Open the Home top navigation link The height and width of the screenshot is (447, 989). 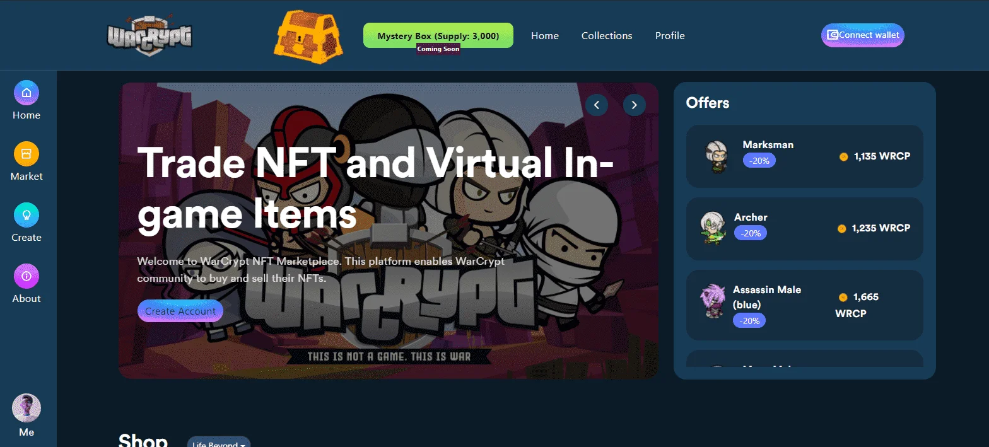click(545, 36)
